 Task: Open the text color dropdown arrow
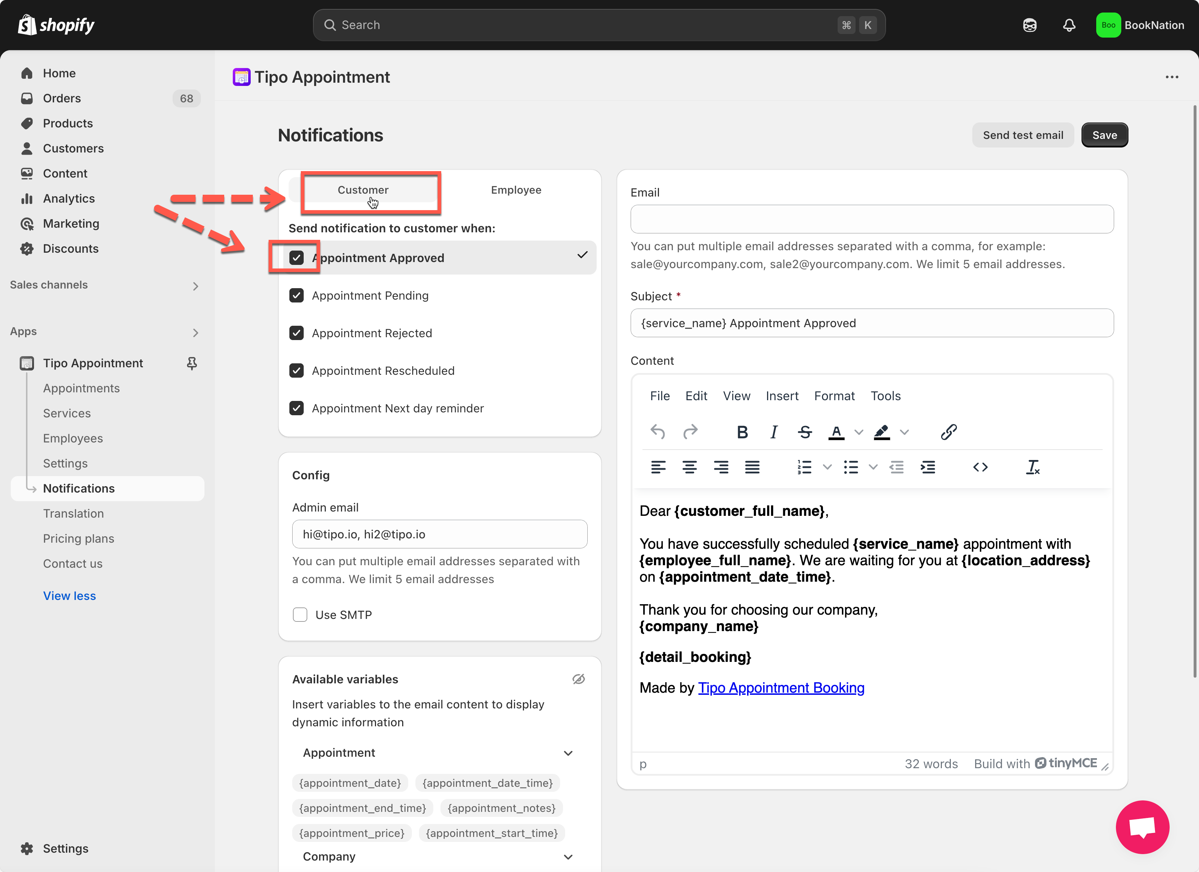tap(859, 432)
